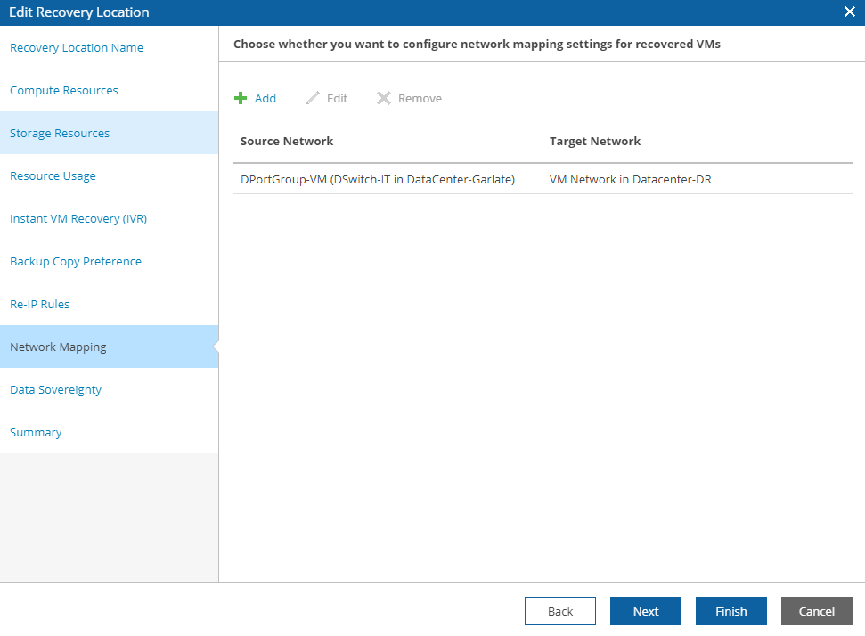865x636 pixels.
Task: Cancel the recovery location edit
Action: [817, 611]
